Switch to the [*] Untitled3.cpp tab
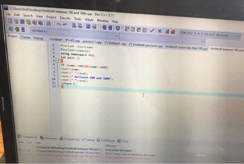The width and height of the screenshot is (244, 164). [115, 43]
